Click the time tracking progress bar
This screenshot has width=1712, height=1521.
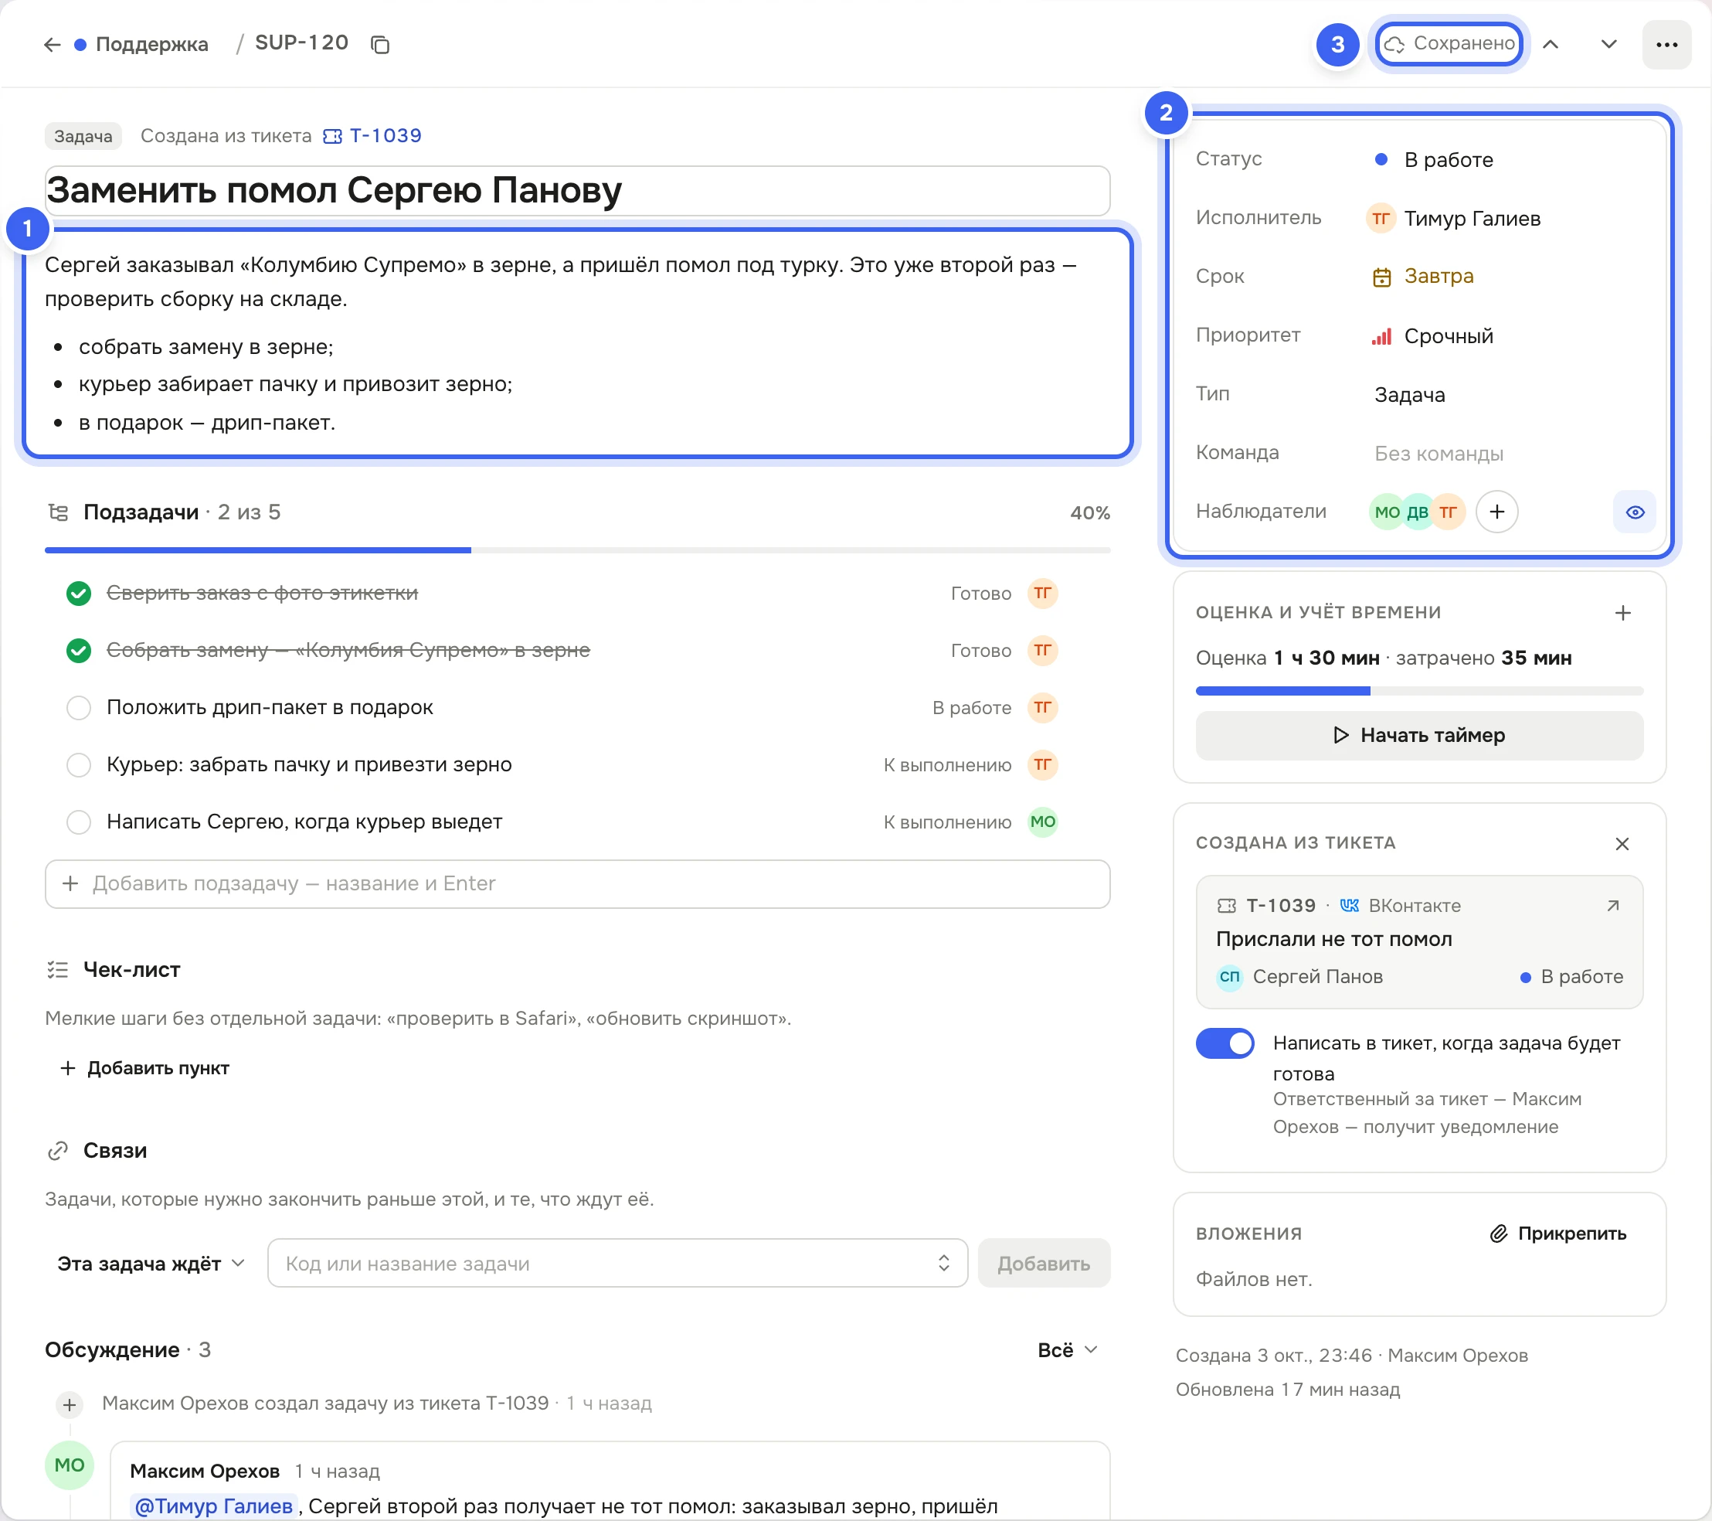(1419, 692)
